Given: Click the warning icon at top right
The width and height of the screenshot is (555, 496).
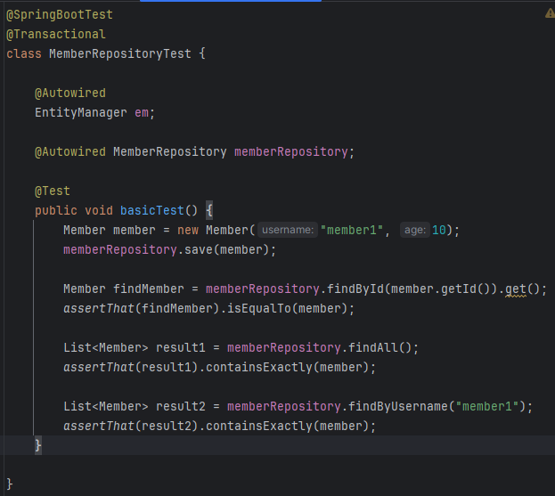Looking at the screenshot, I should tap(550, 13).
